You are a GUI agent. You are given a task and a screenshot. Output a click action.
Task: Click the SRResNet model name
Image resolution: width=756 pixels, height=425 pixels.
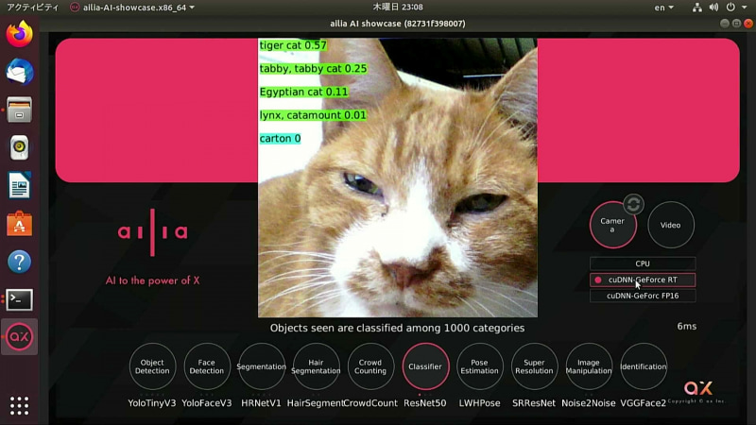point(534,403)
